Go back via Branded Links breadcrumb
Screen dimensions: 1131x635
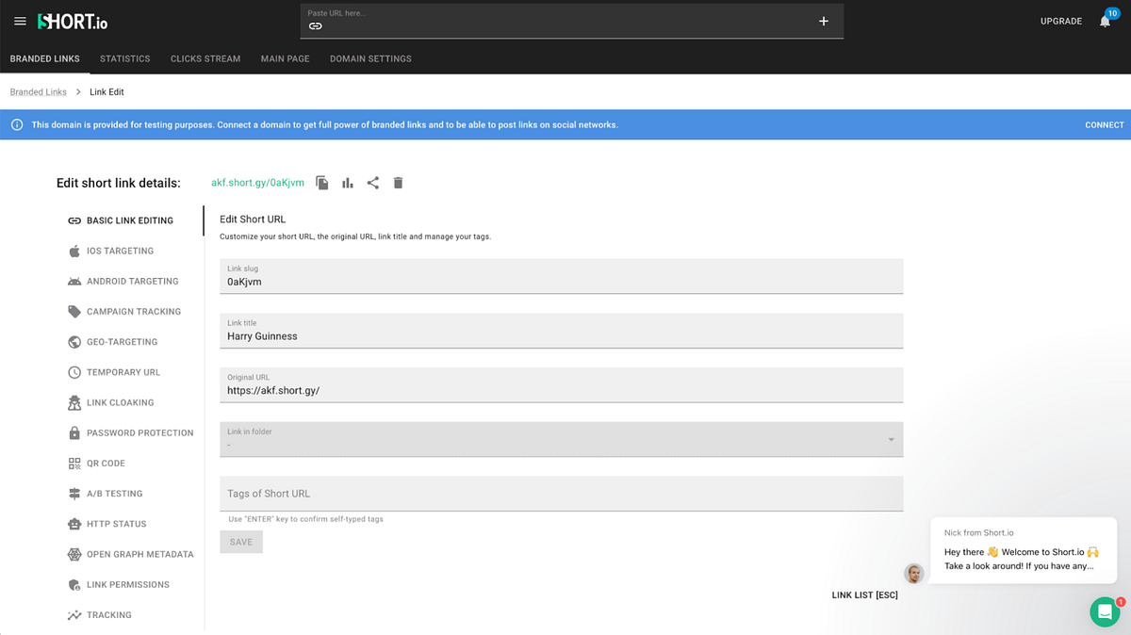click(38, 91)
